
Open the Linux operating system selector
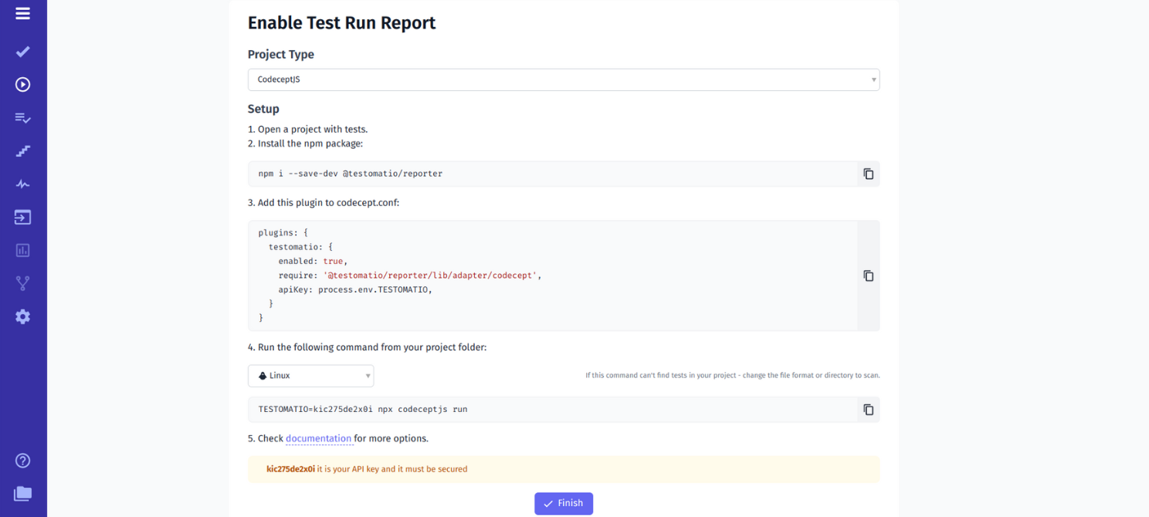(x=310, y=376)
